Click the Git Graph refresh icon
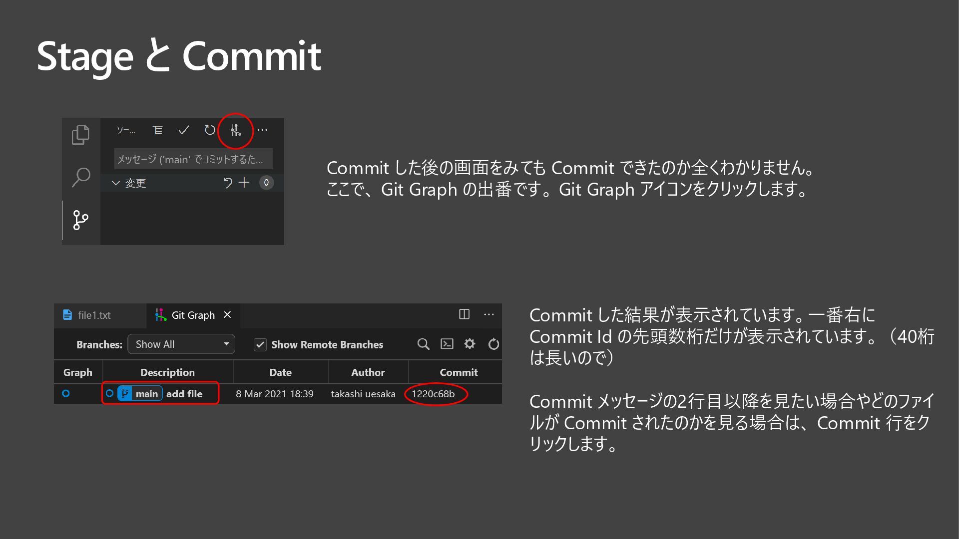Image resolution: width=959 pixels, height=539 pixels. point(493,344)
